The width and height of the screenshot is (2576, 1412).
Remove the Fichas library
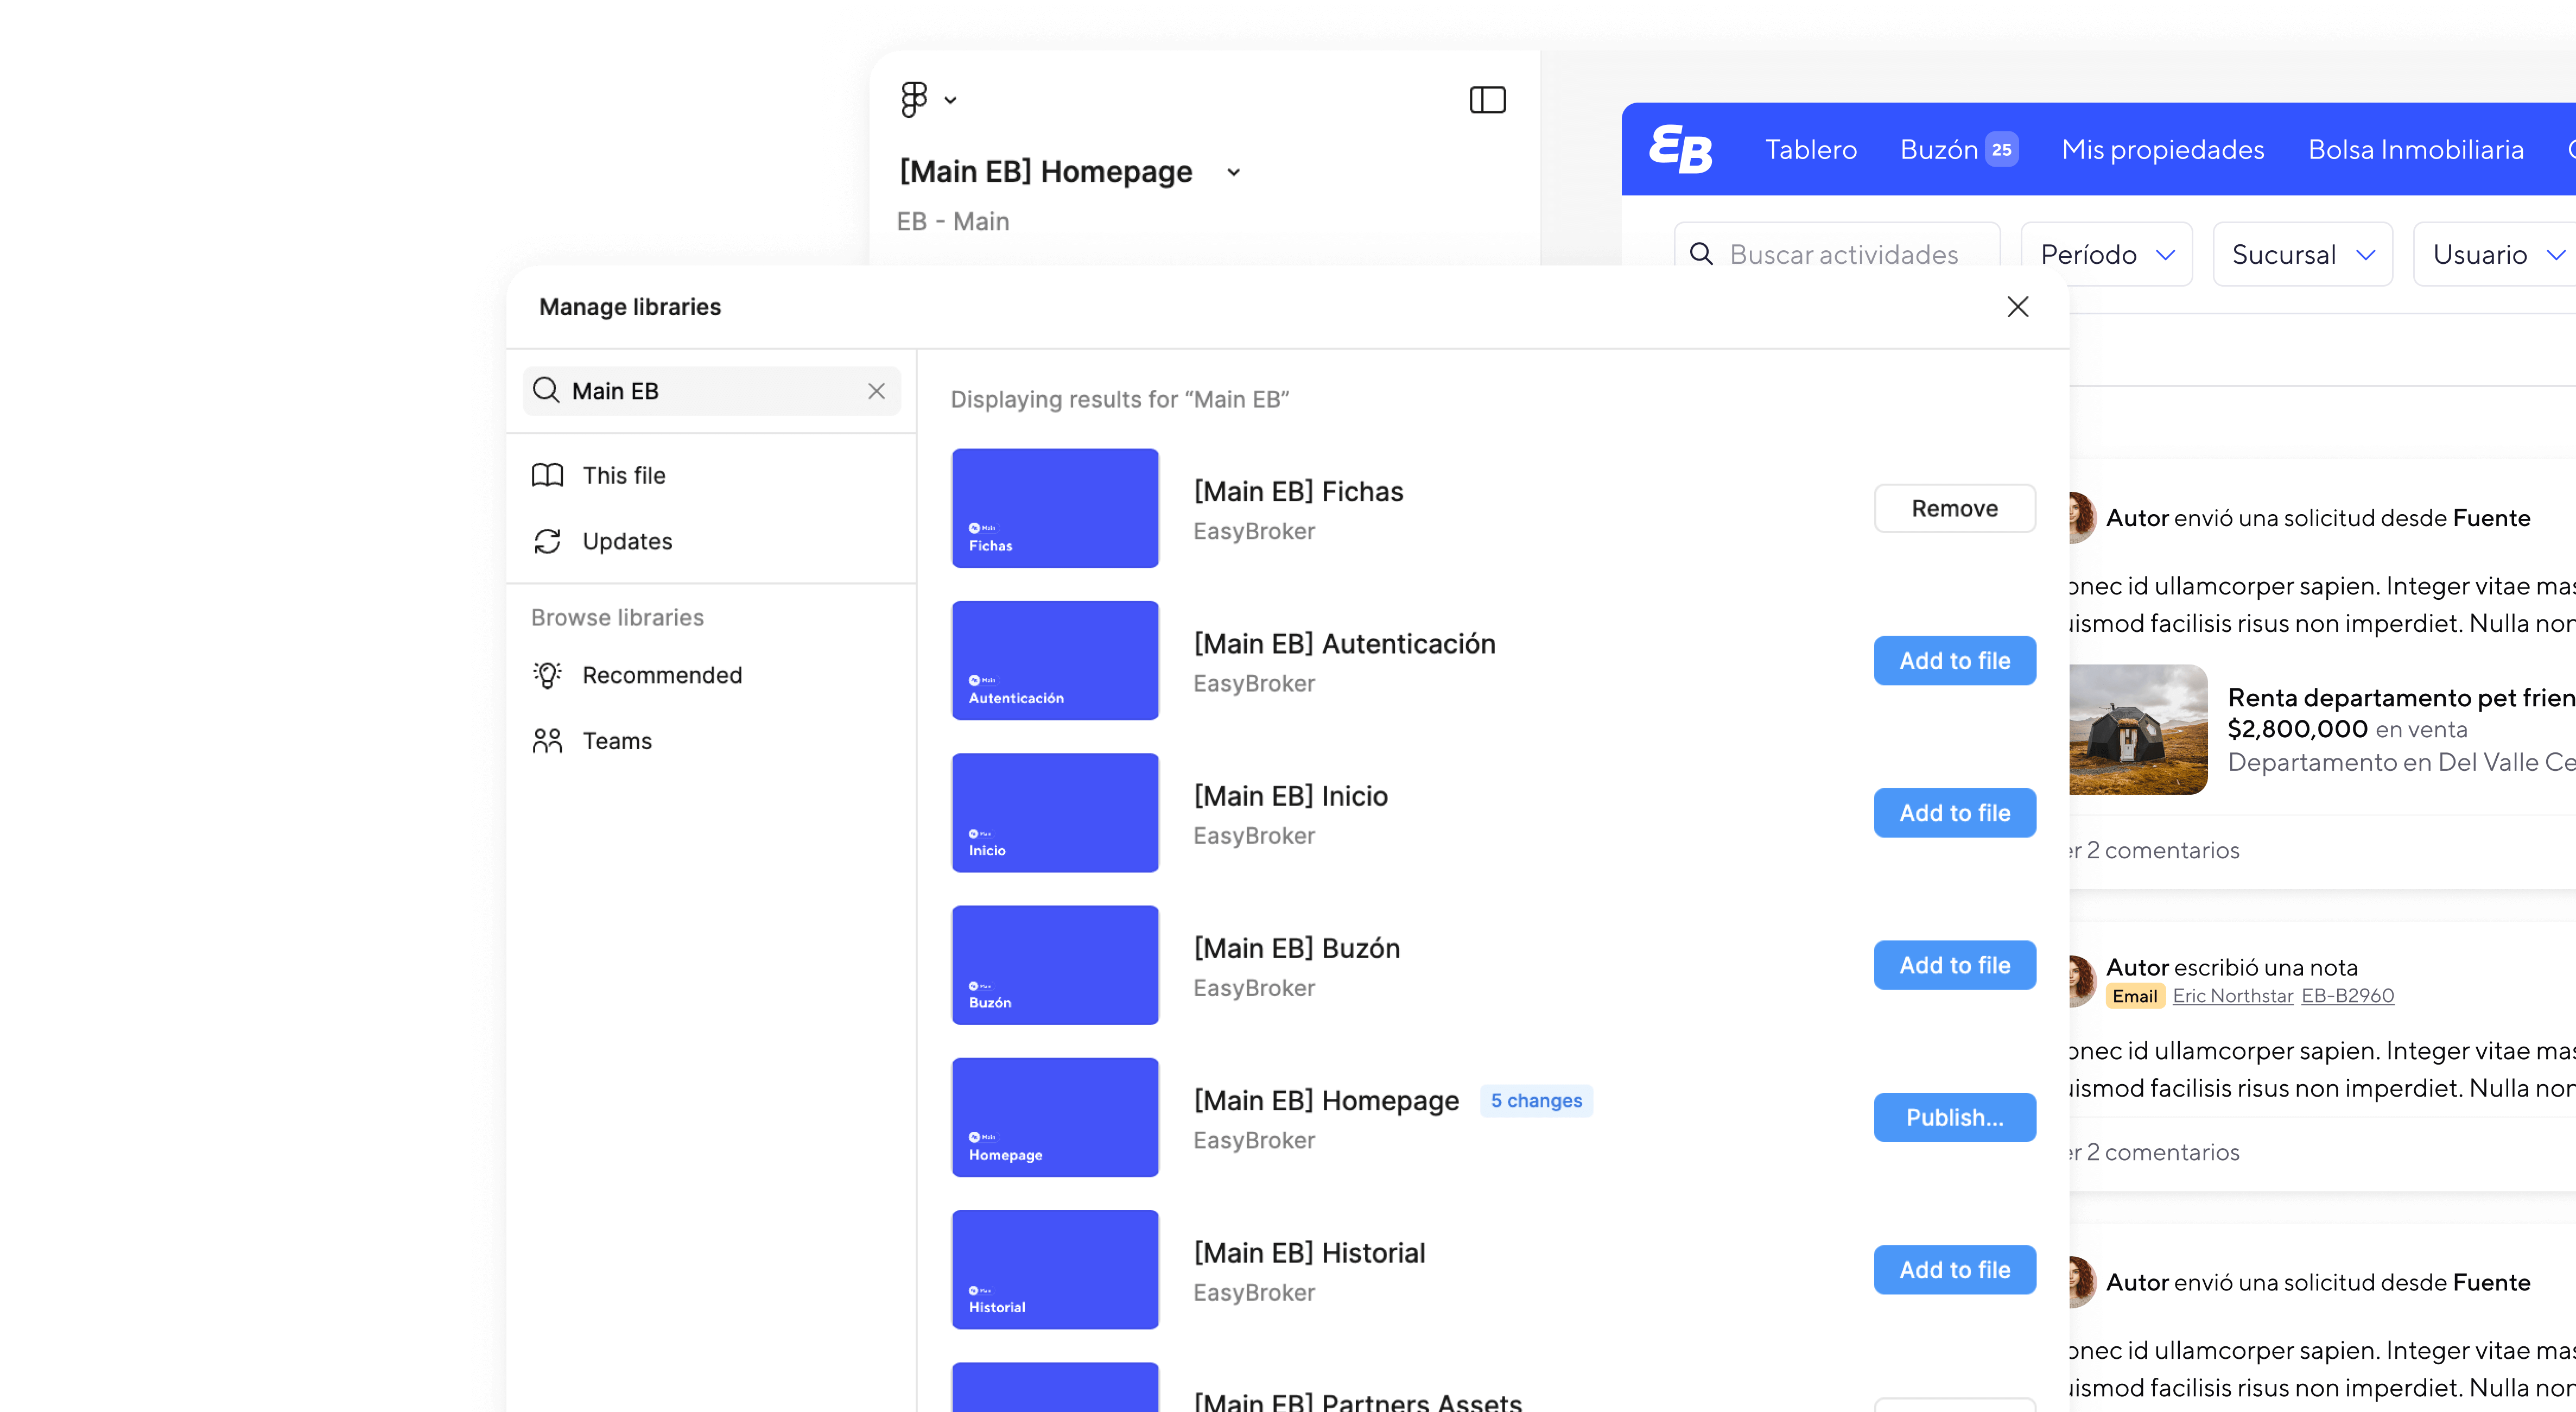pos(1954,508)
